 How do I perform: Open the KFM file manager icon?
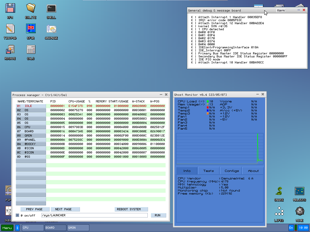tap(10, 9)
